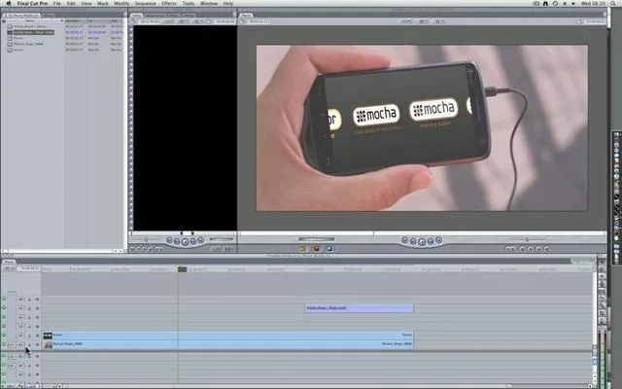Select mocha shape finger matte in Browser
The image size is (622, 389).
(x=34, y=32)
